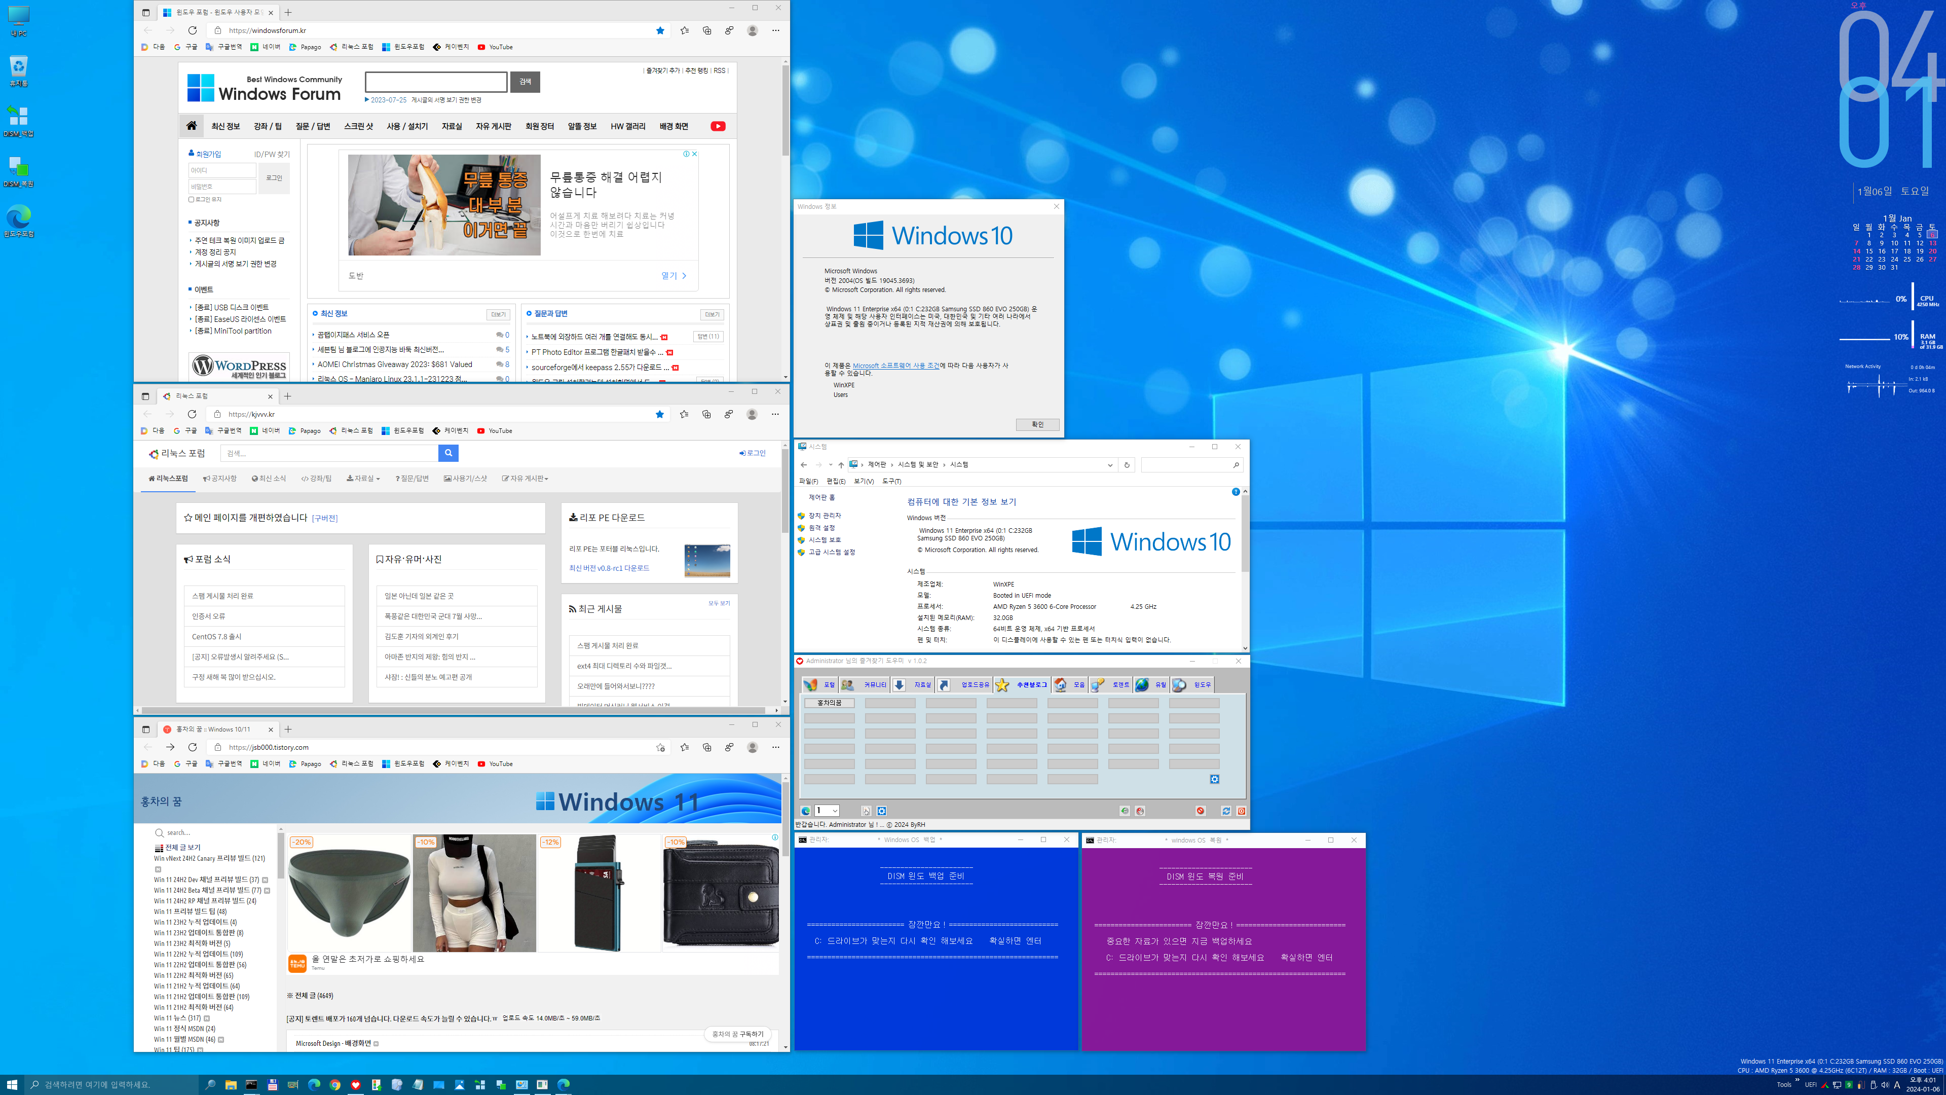Click the 아이디 field on Windows Forum

click(222, 171)
